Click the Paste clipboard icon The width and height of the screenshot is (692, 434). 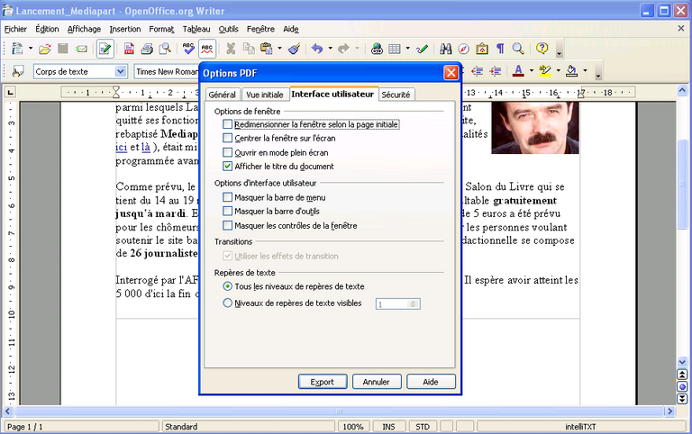click(x=267, y=49)
